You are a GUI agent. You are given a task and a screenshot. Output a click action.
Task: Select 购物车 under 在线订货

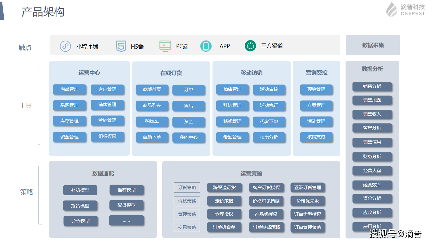point(152,121)
